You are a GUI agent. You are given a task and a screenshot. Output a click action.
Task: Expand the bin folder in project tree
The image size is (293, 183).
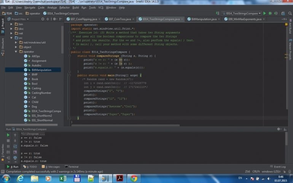(12, 24)
